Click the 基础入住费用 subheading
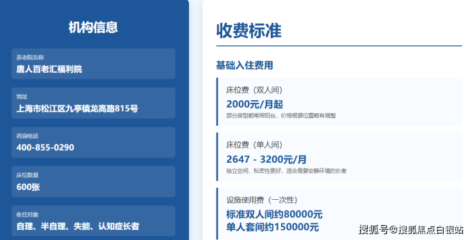Viewport: 474px width, 240px height. pos(245,65)
